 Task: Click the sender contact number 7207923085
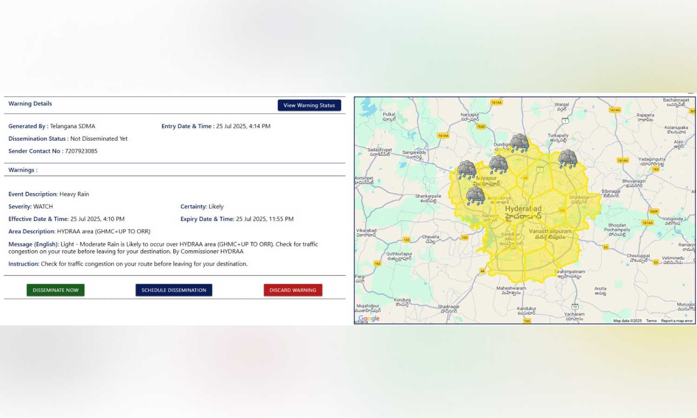click(81, 151)
